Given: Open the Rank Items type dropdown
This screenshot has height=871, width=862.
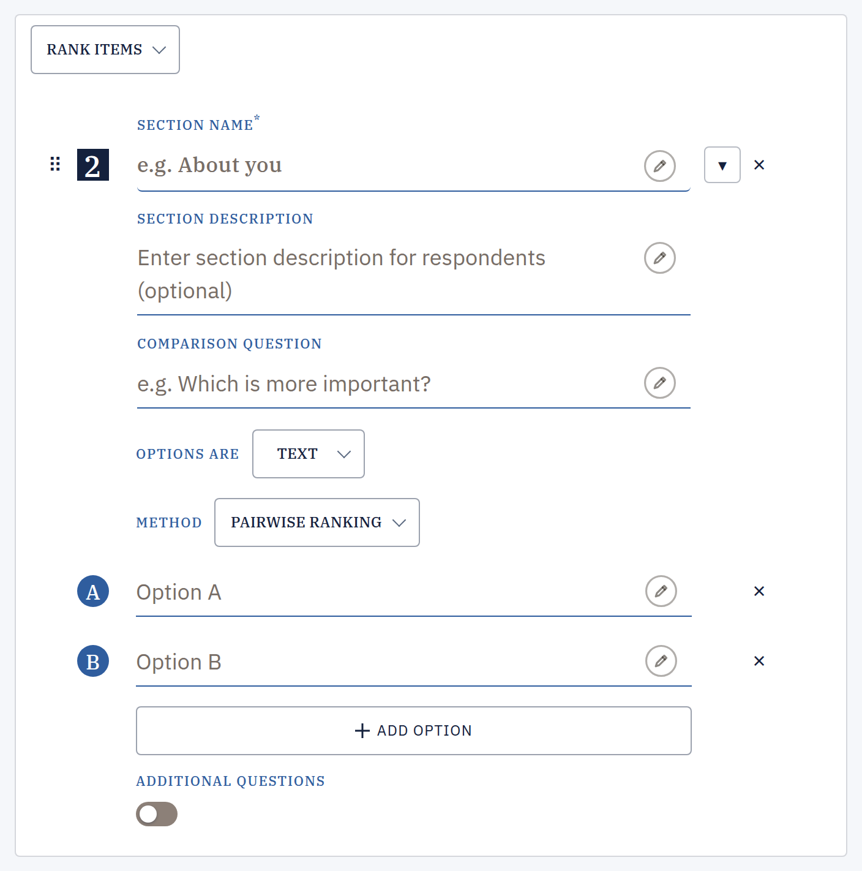Looking at the screenshot, I should tap(105, 50).
